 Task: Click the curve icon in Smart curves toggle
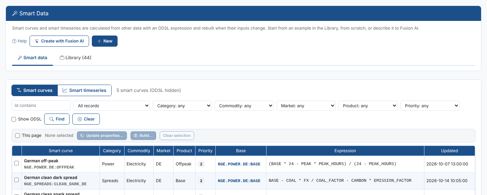(x=19, y=90)
